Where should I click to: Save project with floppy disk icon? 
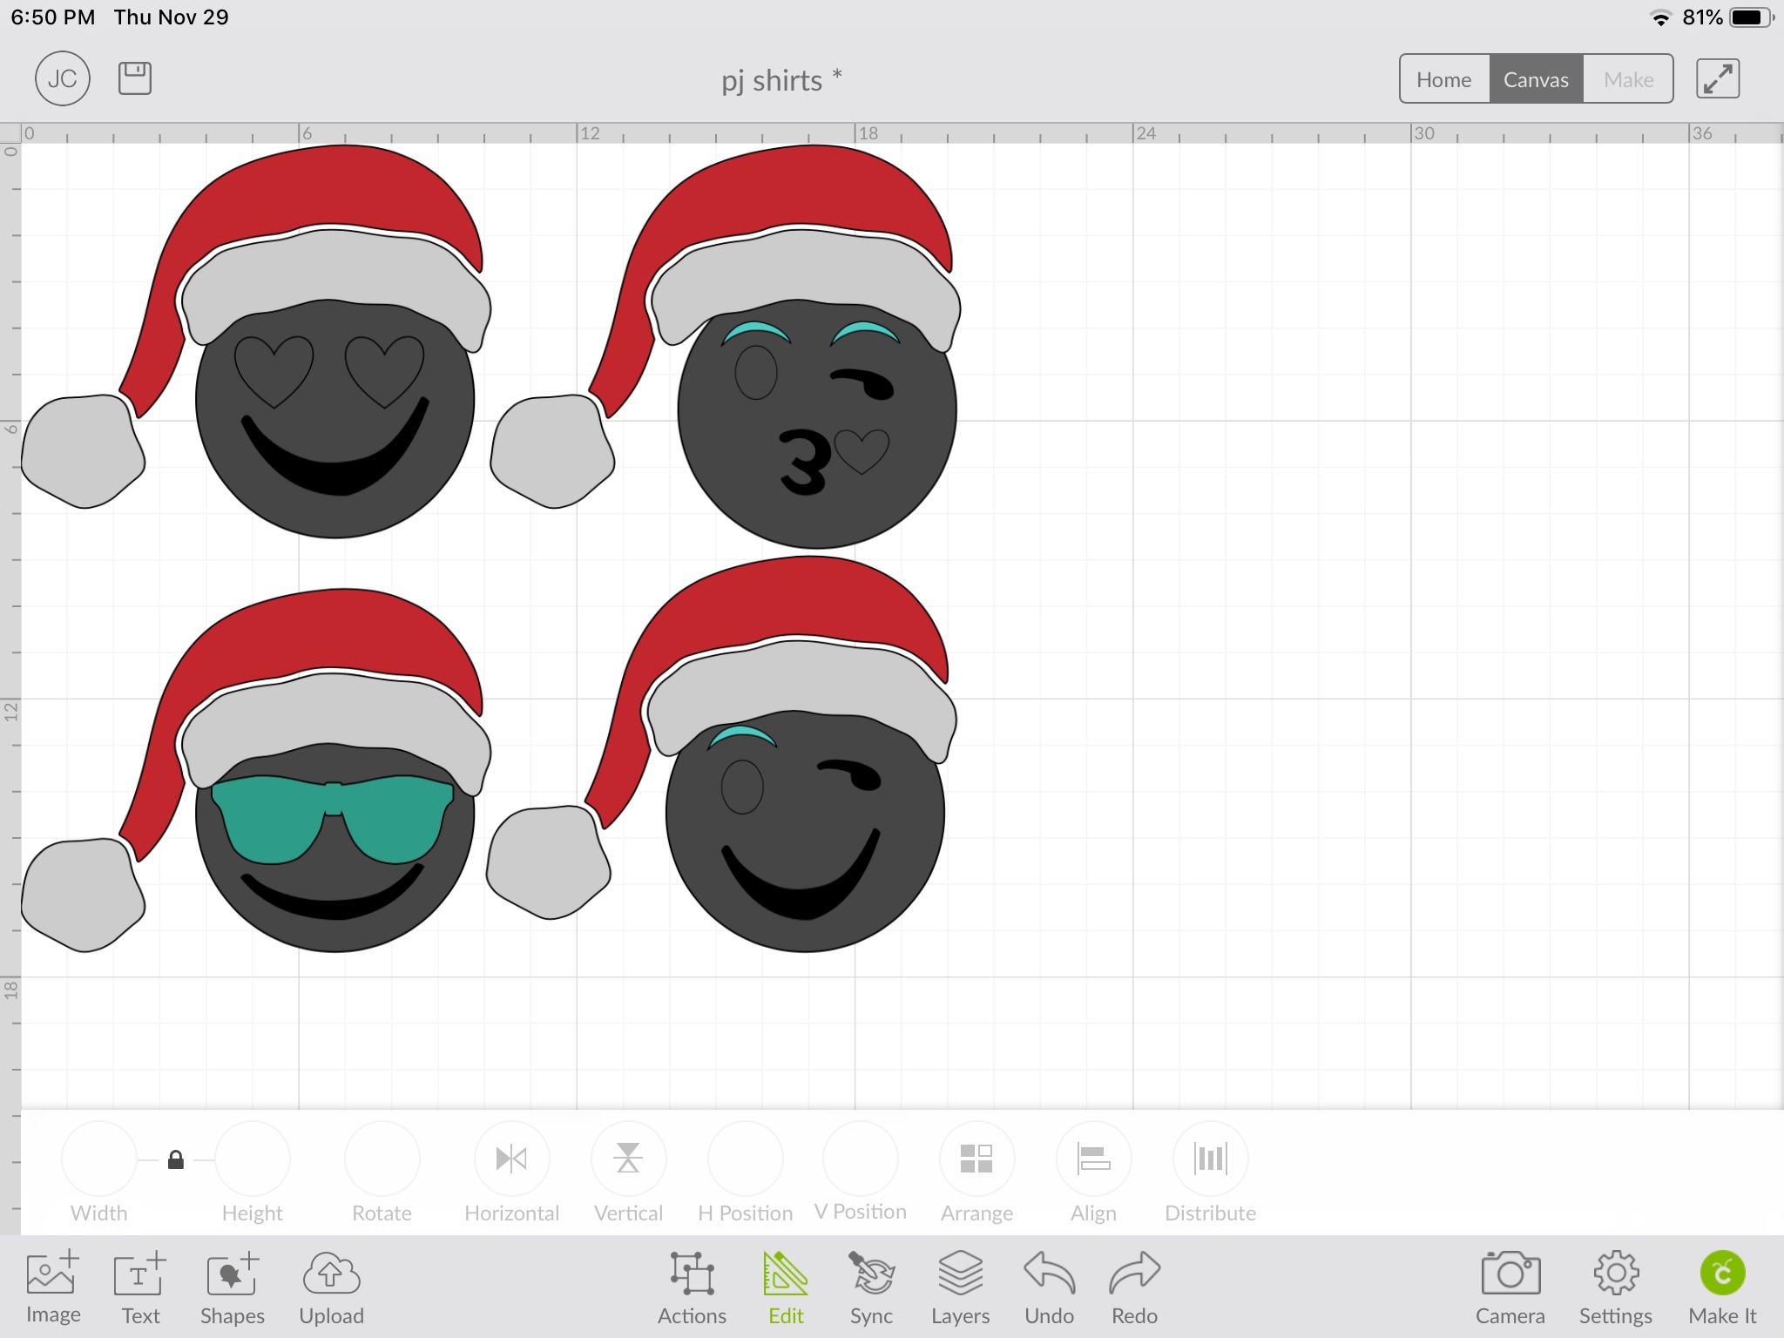click(135, 78)
